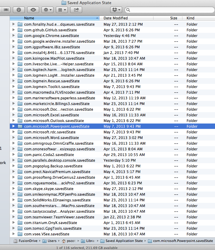
Task: Expand the com.microsoft.Powerpoint.savedState disclosure triangle
Action: tap(13, 126)
